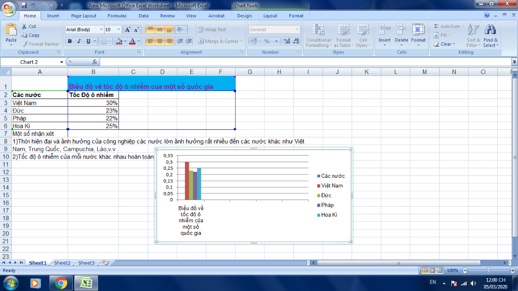Open Google Chrome from the taskbar
This screenshot has height=291, width=518.
(x=62, y=282)
